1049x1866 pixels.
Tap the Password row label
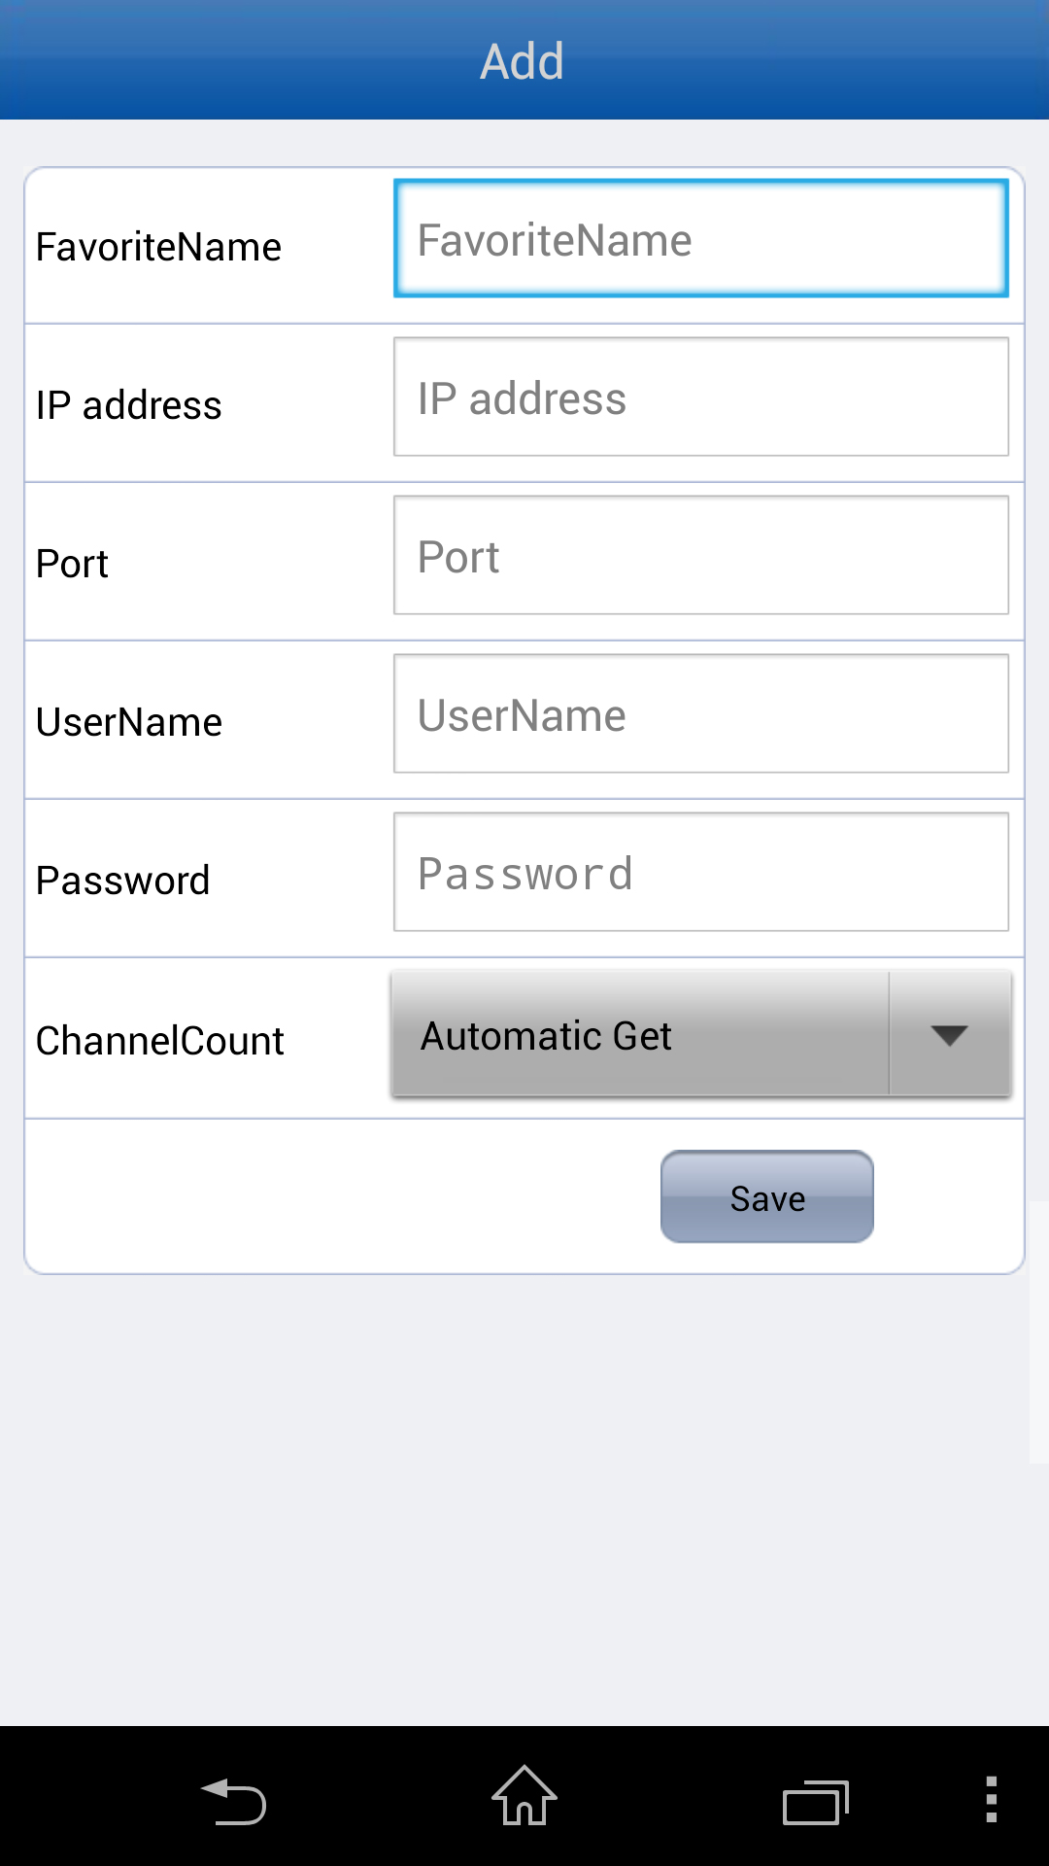point(122,881)
